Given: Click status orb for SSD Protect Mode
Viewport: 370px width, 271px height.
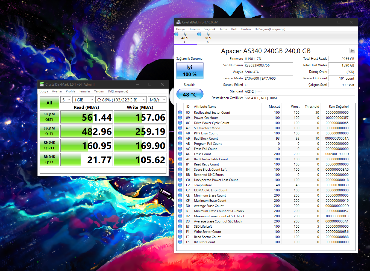Looking at the screenshot, I should click(x=180, y=128).
